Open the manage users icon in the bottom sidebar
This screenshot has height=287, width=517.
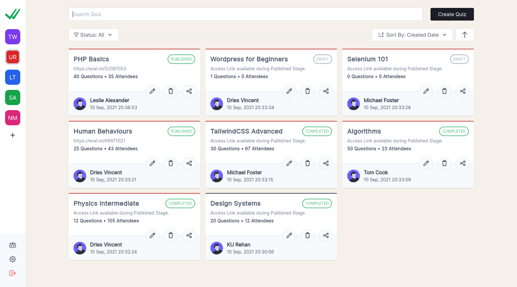pyautogui.click(x=12, y=245)
